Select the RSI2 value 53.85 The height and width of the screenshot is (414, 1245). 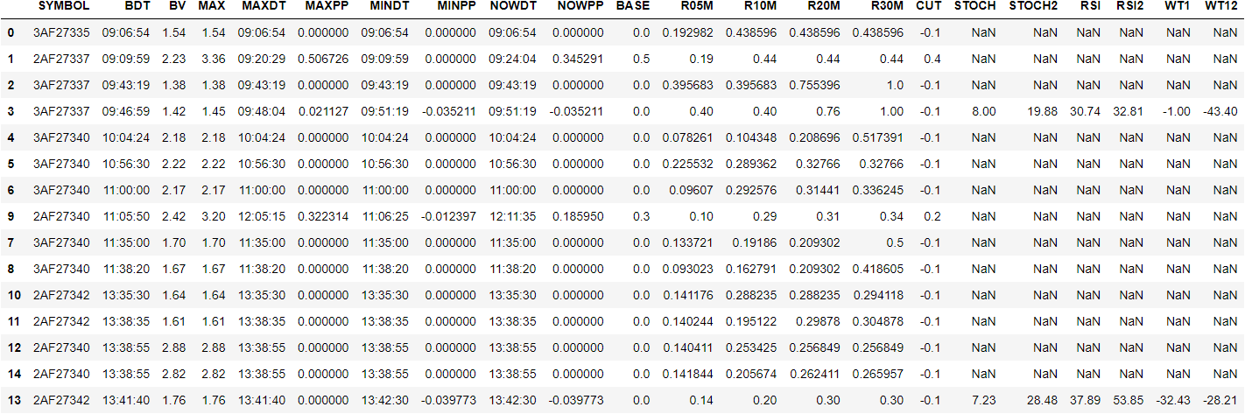click(1130, 400)
